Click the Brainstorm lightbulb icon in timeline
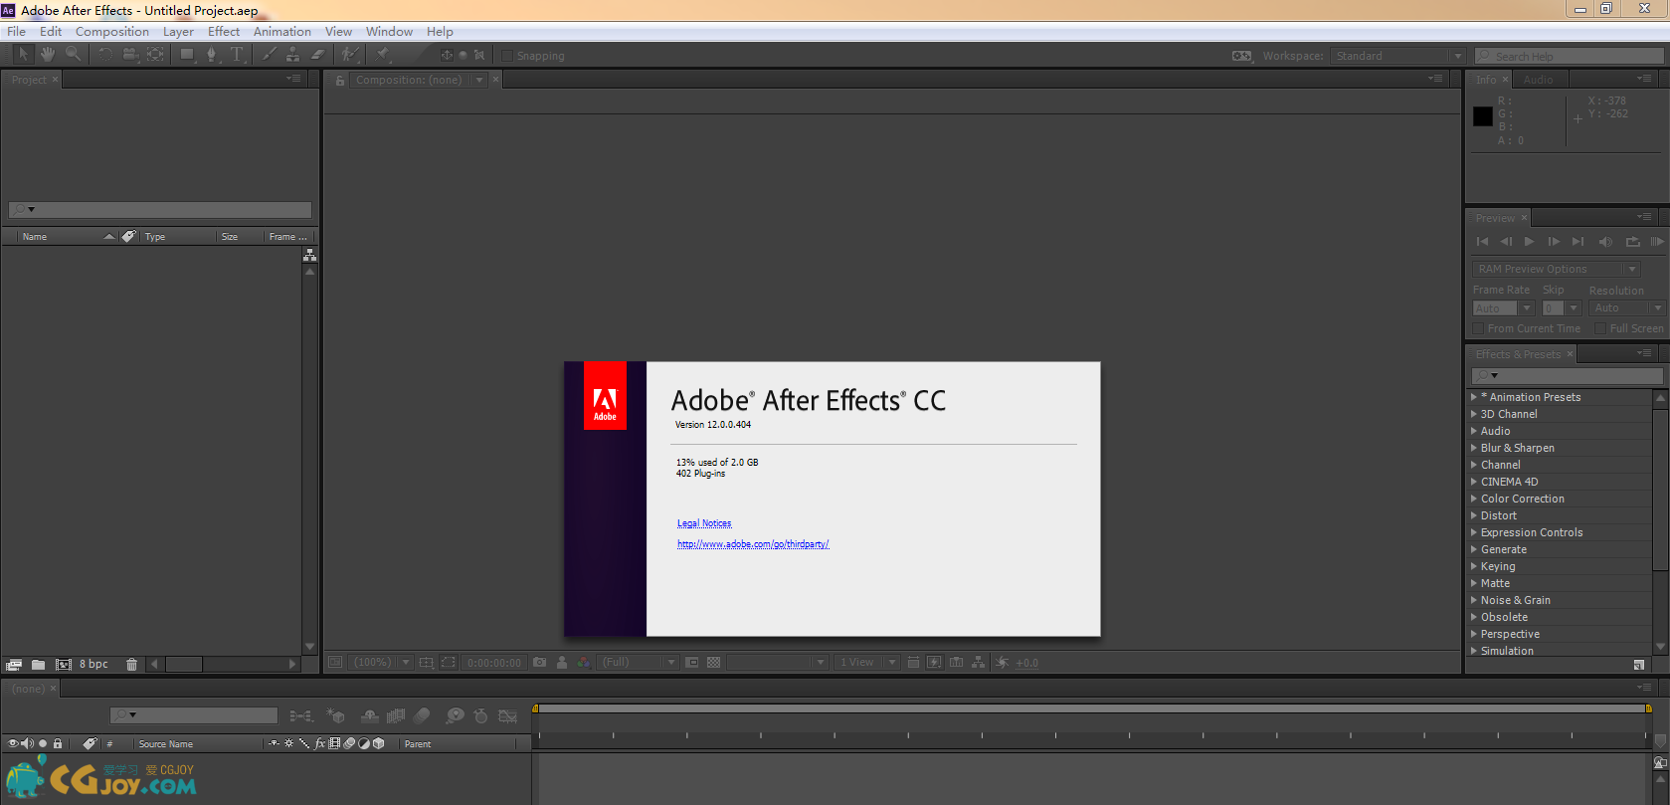The width and height of the screenshot is (1670, 805). (455, 715)
